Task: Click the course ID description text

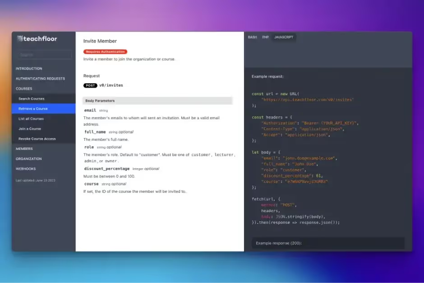Action: point(135,191)
